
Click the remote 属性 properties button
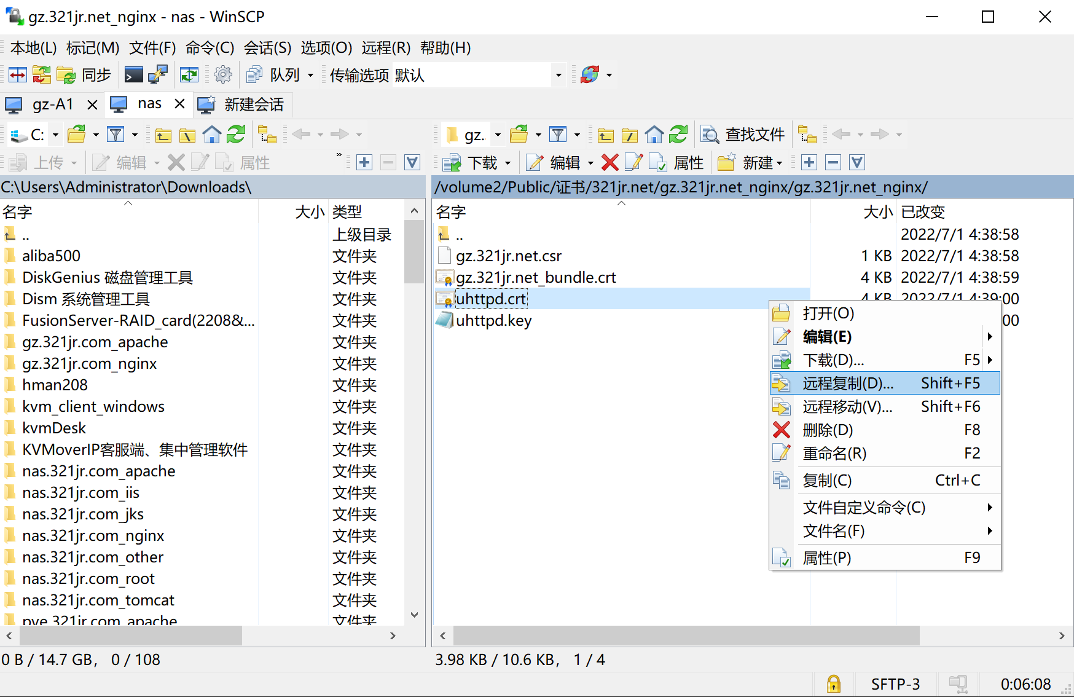[x=676, y=162]
